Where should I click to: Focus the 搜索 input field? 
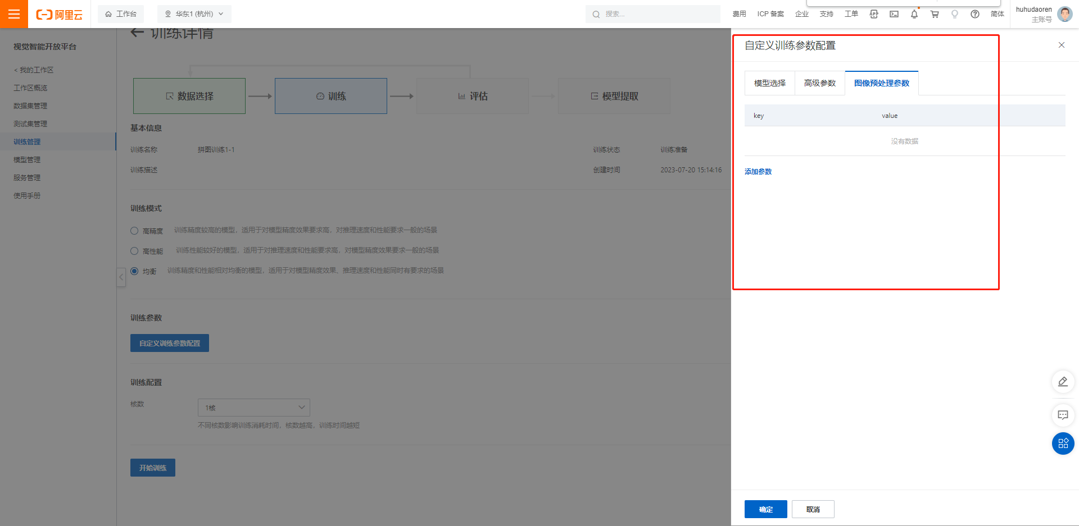(653, 14)
